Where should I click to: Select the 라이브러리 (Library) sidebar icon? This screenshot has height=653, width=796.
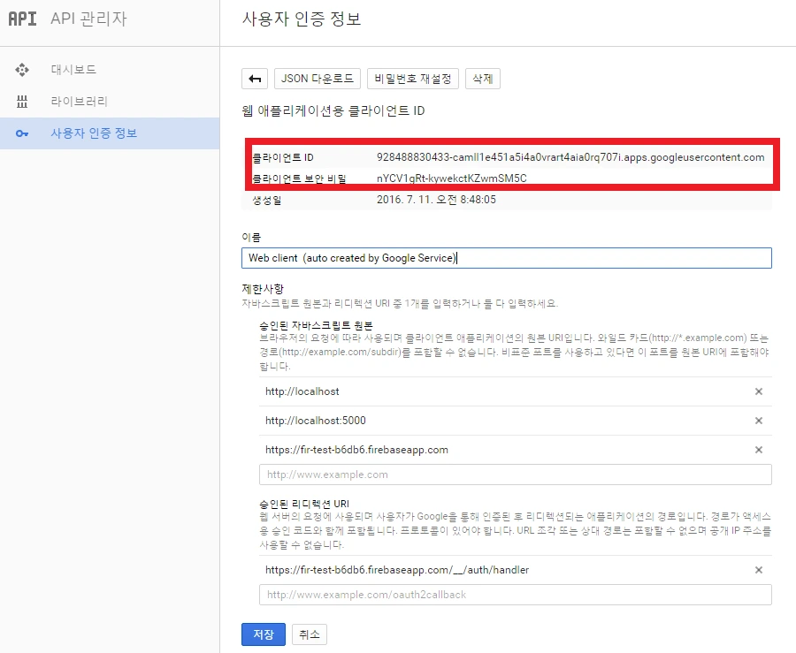[22, 101]
